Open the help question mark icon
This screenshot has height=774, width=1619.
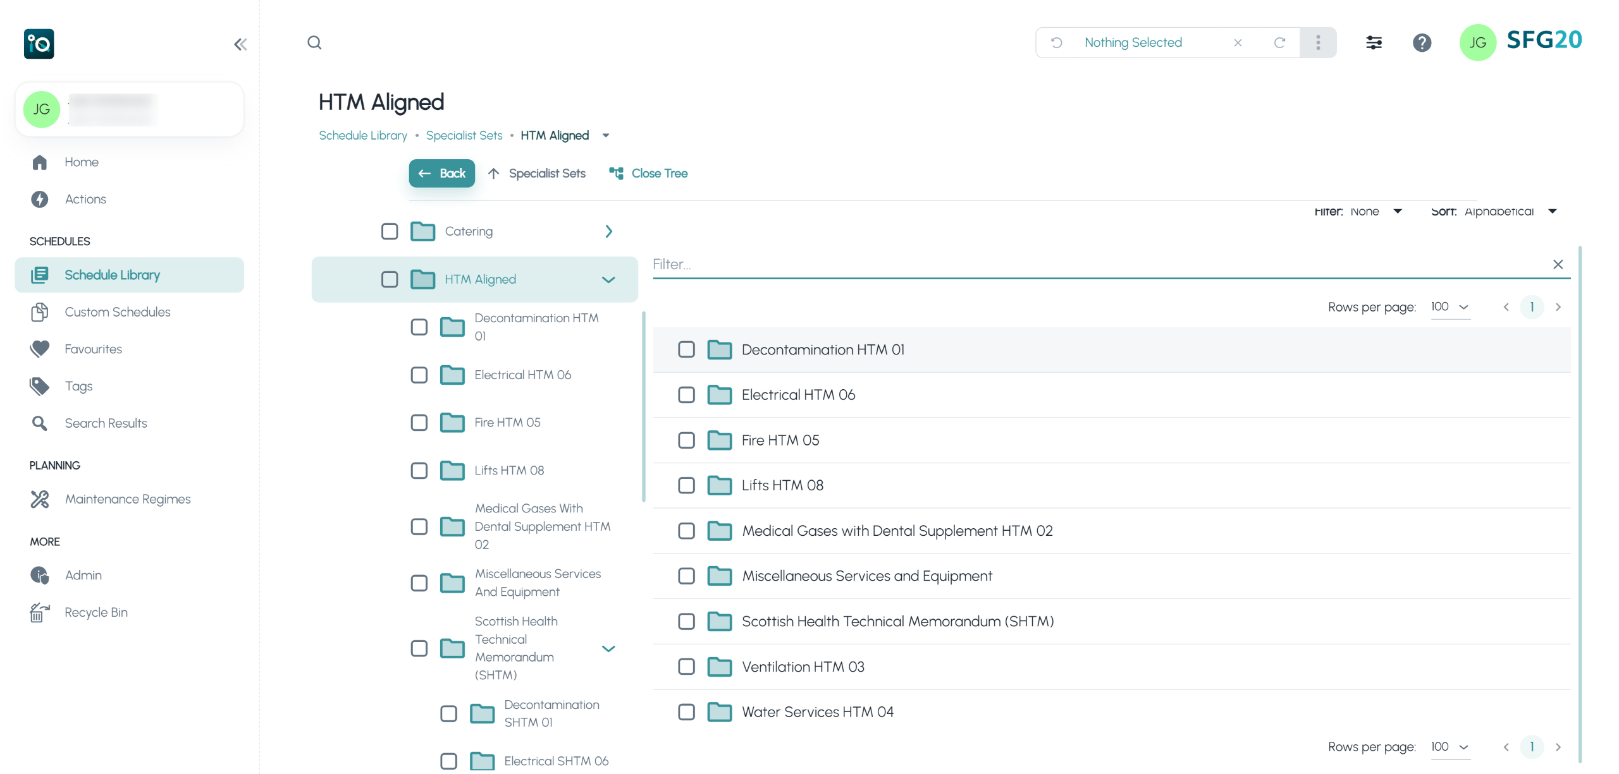pos(1422,42)
